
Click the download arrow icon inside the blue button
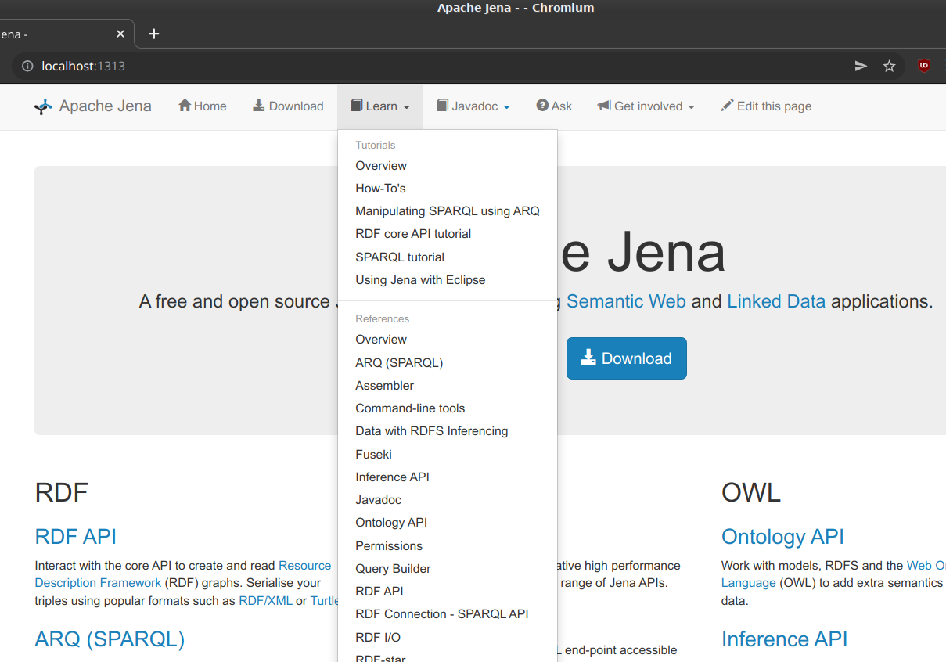click(x=588, y=358)
